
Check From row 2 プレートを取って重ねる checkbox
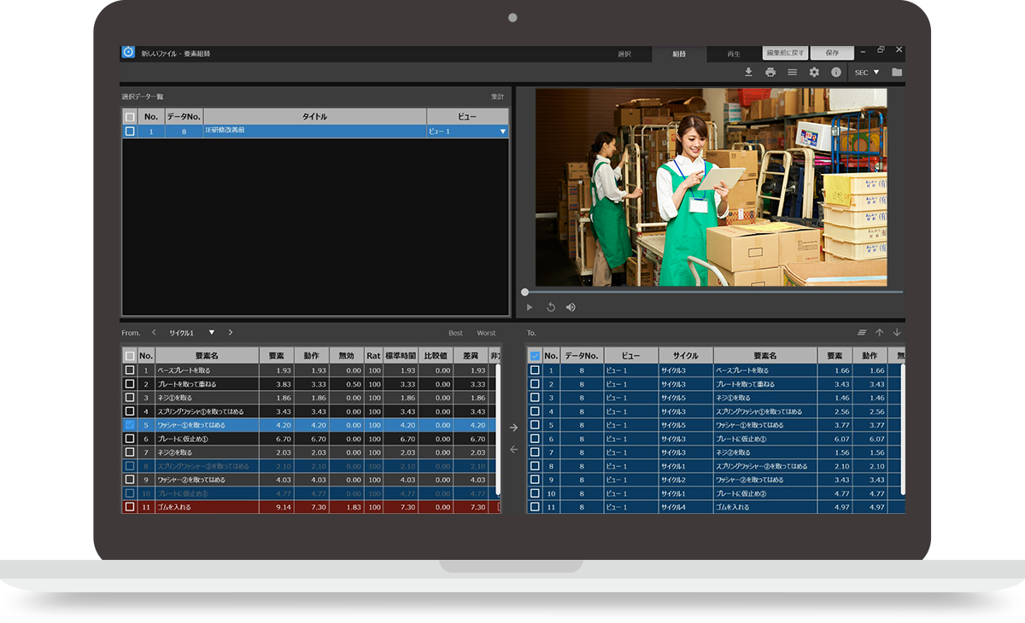(x=130, y=384)
